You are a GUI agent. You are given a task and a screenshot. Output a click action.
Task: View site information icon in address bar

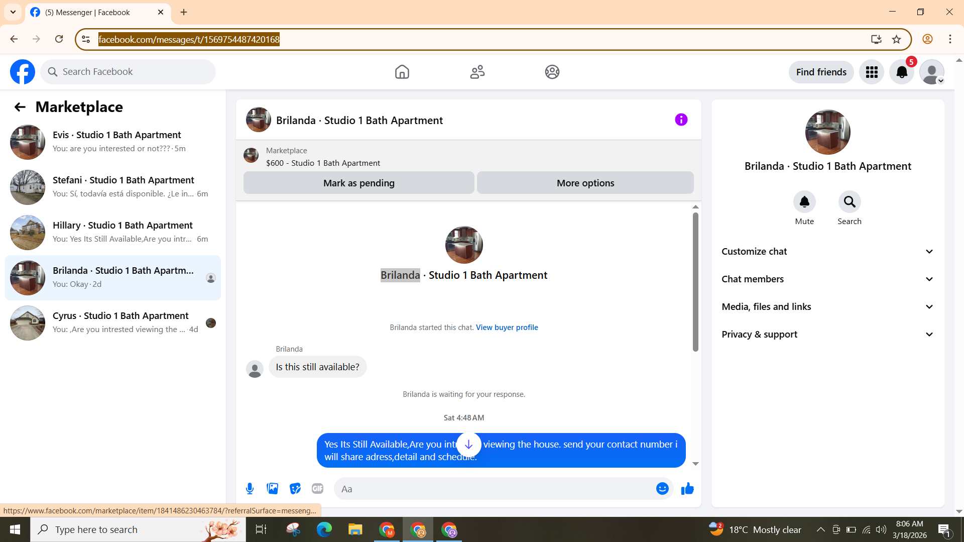(x=86, y=39)
